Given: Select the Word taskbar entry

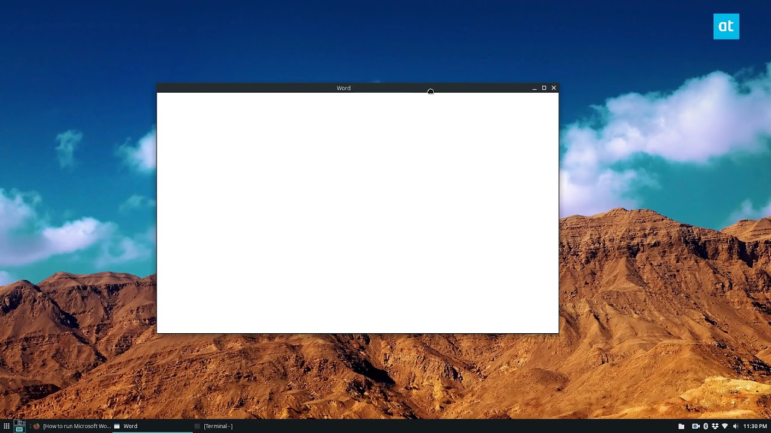Looking at the screenshot, I should pyautogui.click(x=153, y=426).
